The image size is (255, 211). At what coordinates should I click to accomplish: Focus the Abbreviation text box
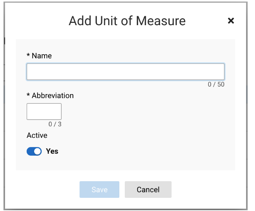pos(44,112)
